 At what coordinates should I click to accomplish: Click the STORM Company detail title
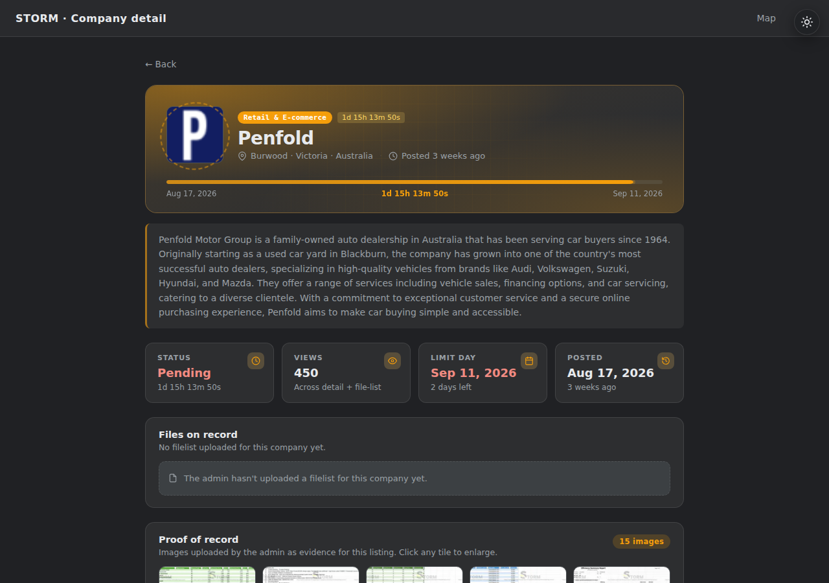91,18
